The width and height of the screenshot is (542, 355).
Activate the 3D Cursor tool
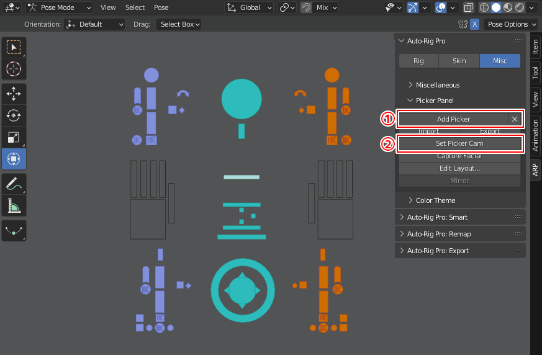(x=14, y=69)
